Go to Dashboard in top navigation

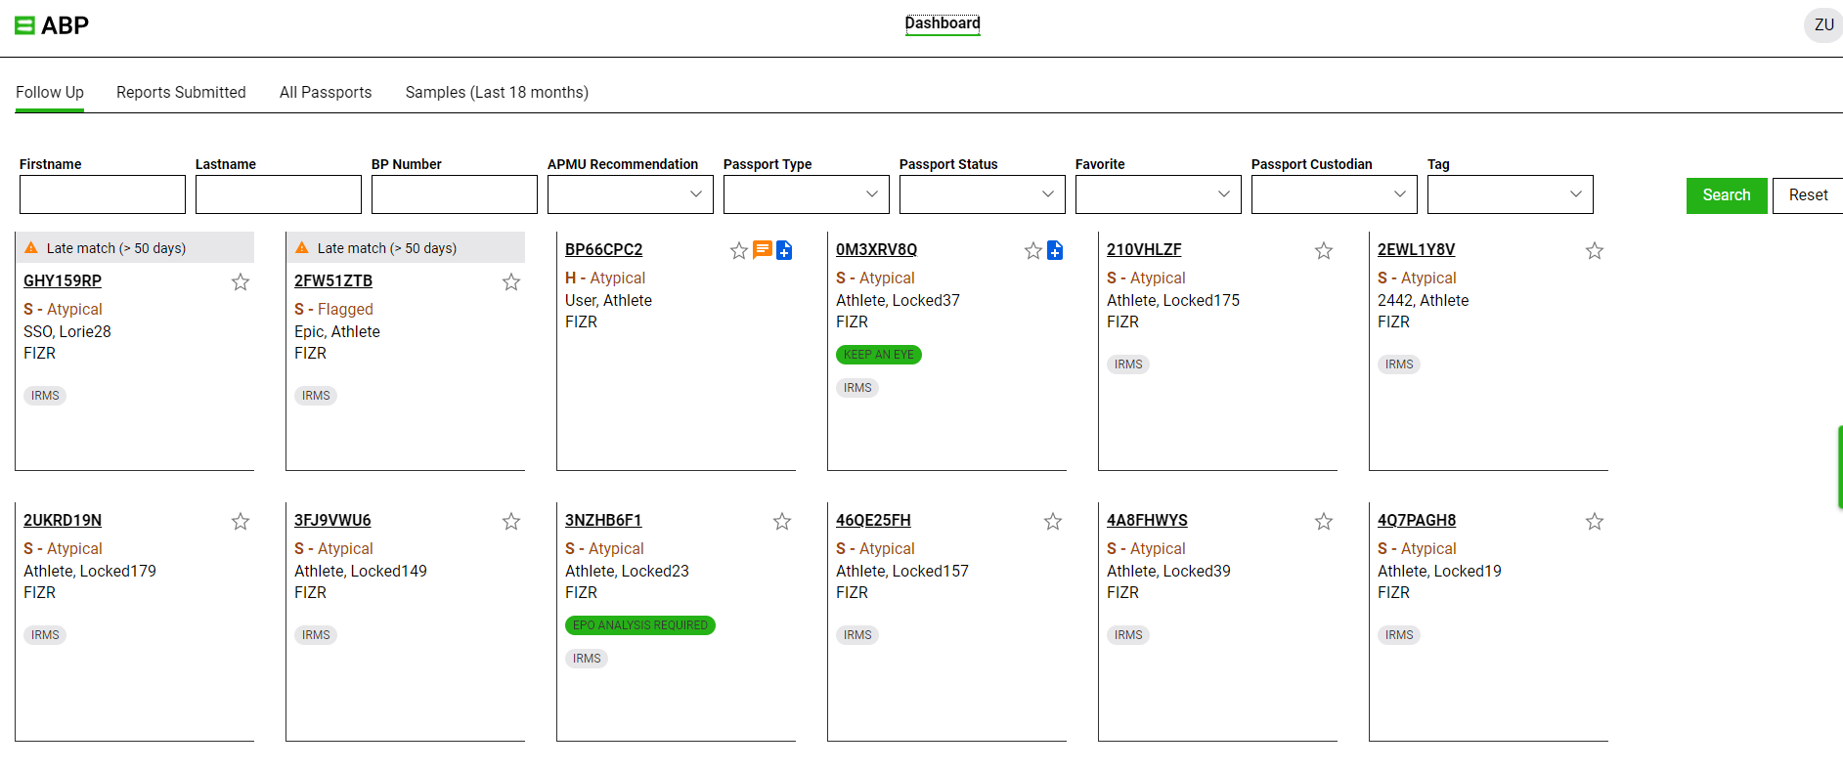pos(943,23)
